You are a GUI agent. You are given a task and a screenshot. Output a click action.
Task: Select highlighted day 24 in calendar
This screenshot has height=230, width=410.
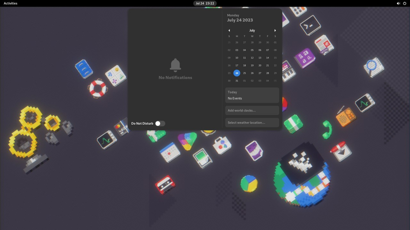(x=237, y=73)
